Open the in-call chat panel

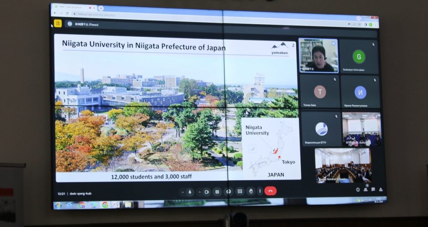(373, 189)
